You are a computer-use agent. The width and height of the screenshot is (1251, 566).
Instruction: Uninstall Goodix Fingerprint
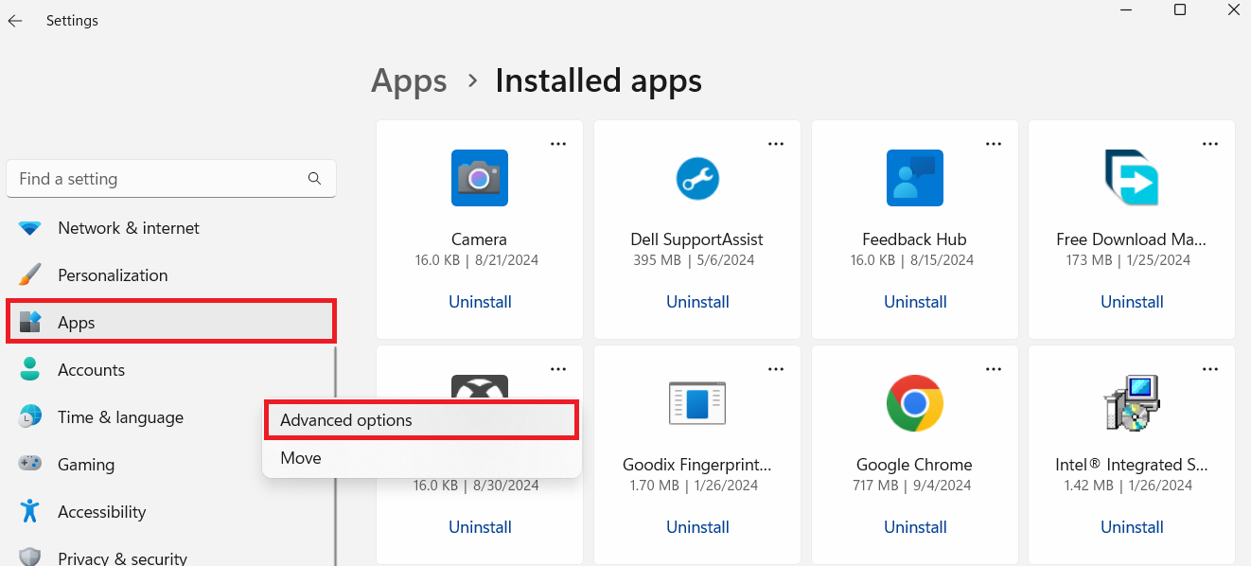(x=697, y=527)
